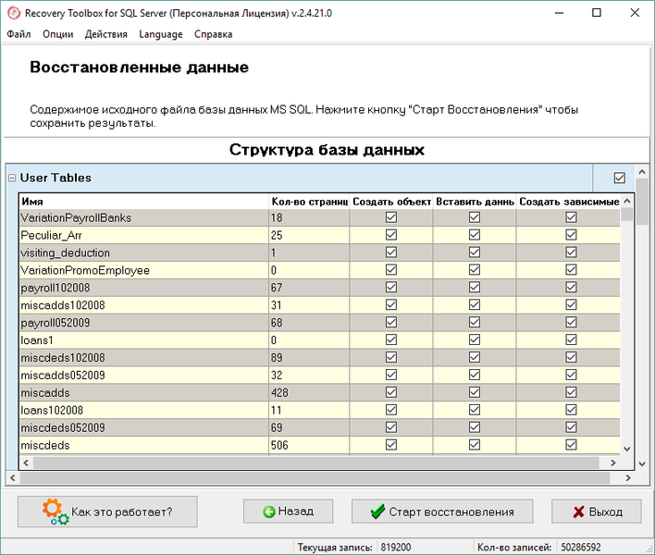Click the green arrow icon on Назад
Image resolution: width=655 pixels, height=555 pixels.
coord(269,512)
